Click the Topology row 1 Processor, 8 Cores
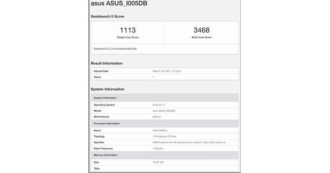This screenshot has height=173, width=330. [165, 136]
